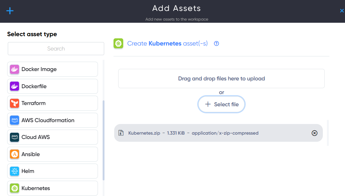Screen dimensions: 345x196
Task: Choose the Cloud AWS asset type label
Action: click(36, 137)
